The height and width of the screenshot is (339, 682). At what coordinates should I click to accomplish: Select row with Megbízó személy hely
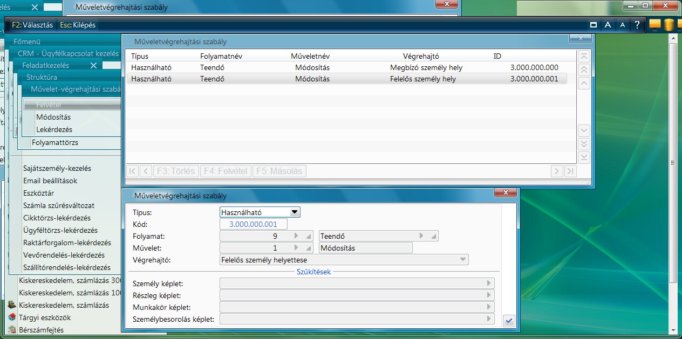346,67
